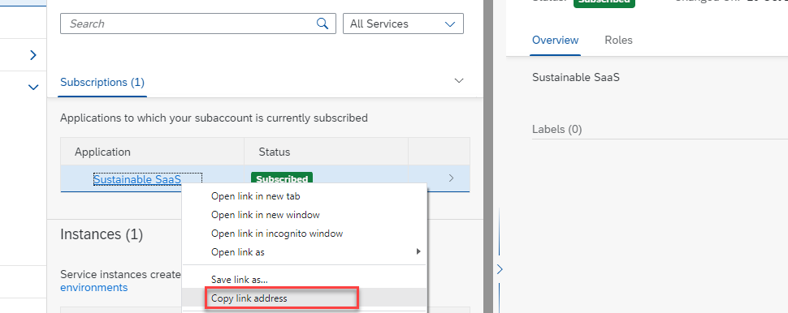Screen dimensions: 788x313
Task: Choose Open link in new window
Action: 266,215
